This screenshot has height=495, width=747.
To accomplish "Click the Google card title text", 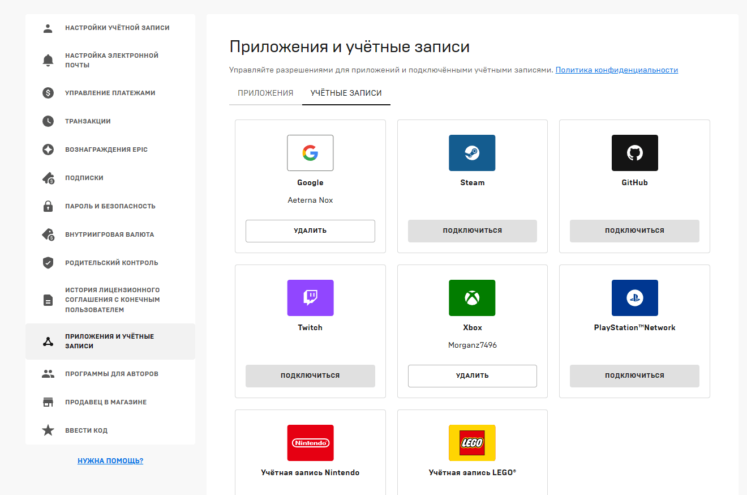I will coord(310,182).
